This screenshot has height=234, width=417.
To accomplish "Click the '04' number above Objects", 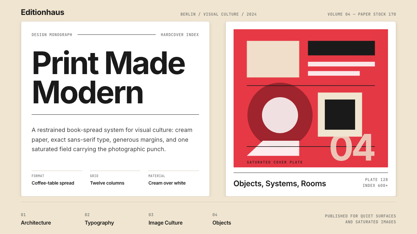I will tap(215, 215).
